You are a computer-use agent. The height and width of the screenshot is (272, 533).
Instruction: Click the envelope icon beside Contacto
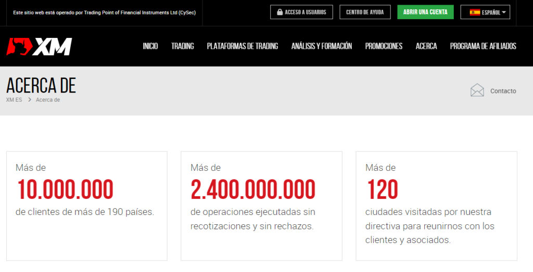(x=477, y=91)
